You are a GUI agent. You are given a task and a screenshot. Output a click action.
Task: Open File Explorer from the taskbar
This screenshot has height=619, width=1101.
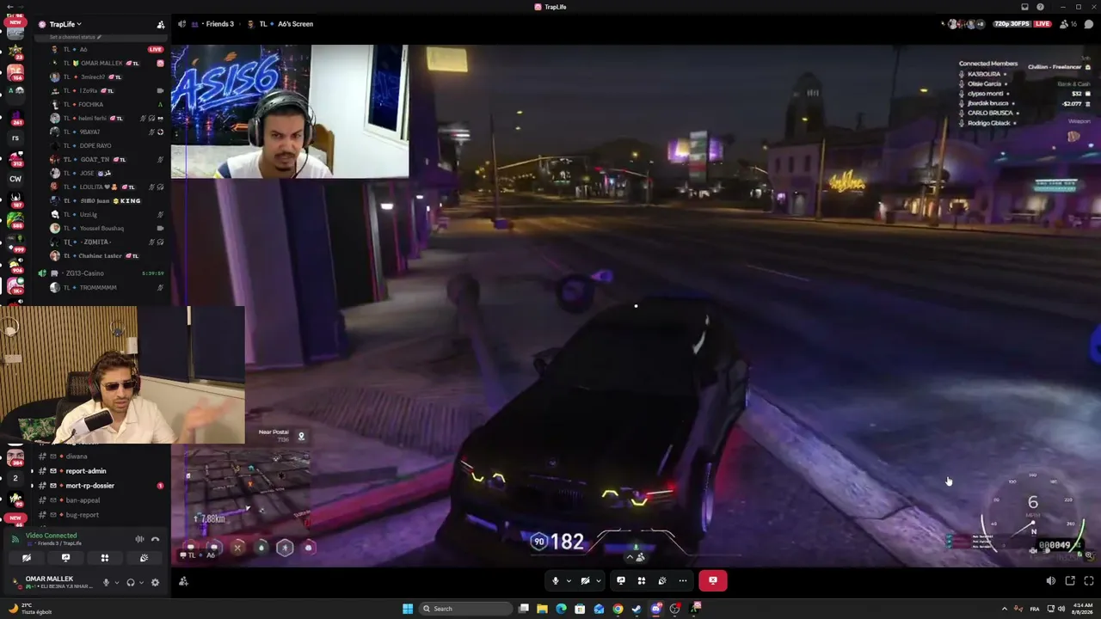point(542,609)
